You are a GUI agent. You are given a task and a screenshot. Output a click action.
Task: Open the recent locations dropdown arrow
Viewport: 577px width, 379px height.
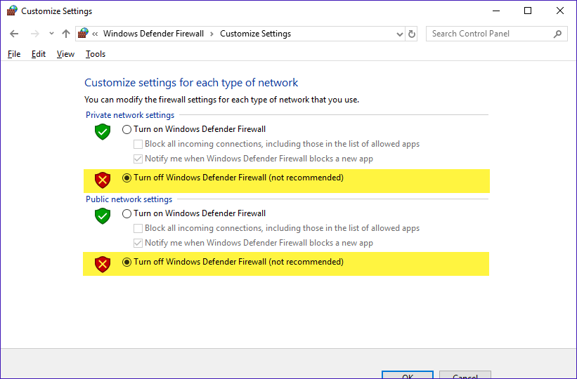pyautogui.click(x=51, y=34)
